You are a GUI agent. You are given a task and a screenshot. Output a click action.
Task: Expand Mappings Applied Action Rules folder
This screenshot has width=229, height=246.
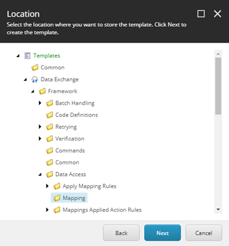pos(48,209)
